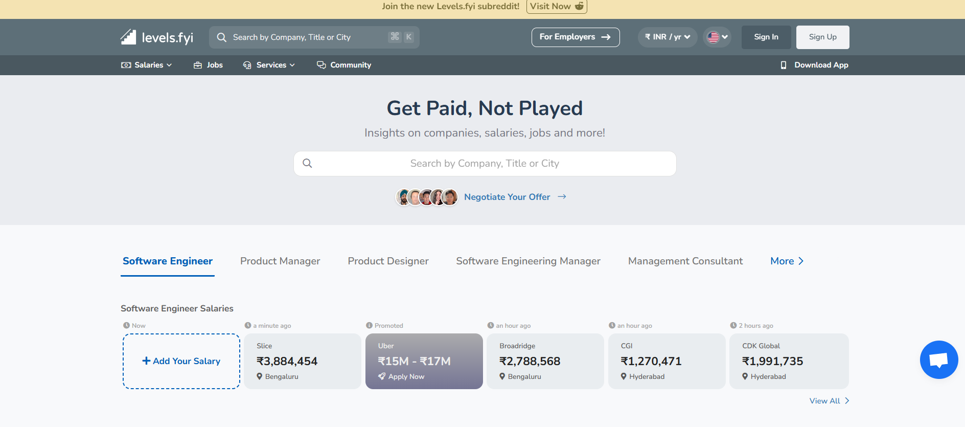
Task: Click the For Employers arrow icon
Action: [606, 37]
